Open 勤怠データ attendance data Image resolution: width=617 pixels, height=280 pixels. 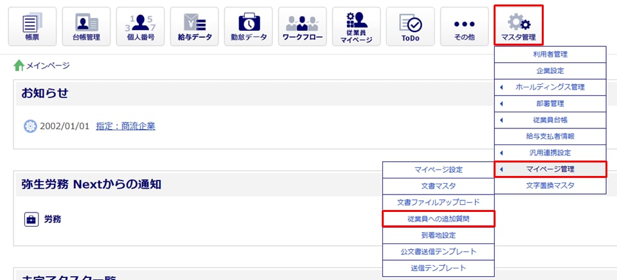(247, 26)
